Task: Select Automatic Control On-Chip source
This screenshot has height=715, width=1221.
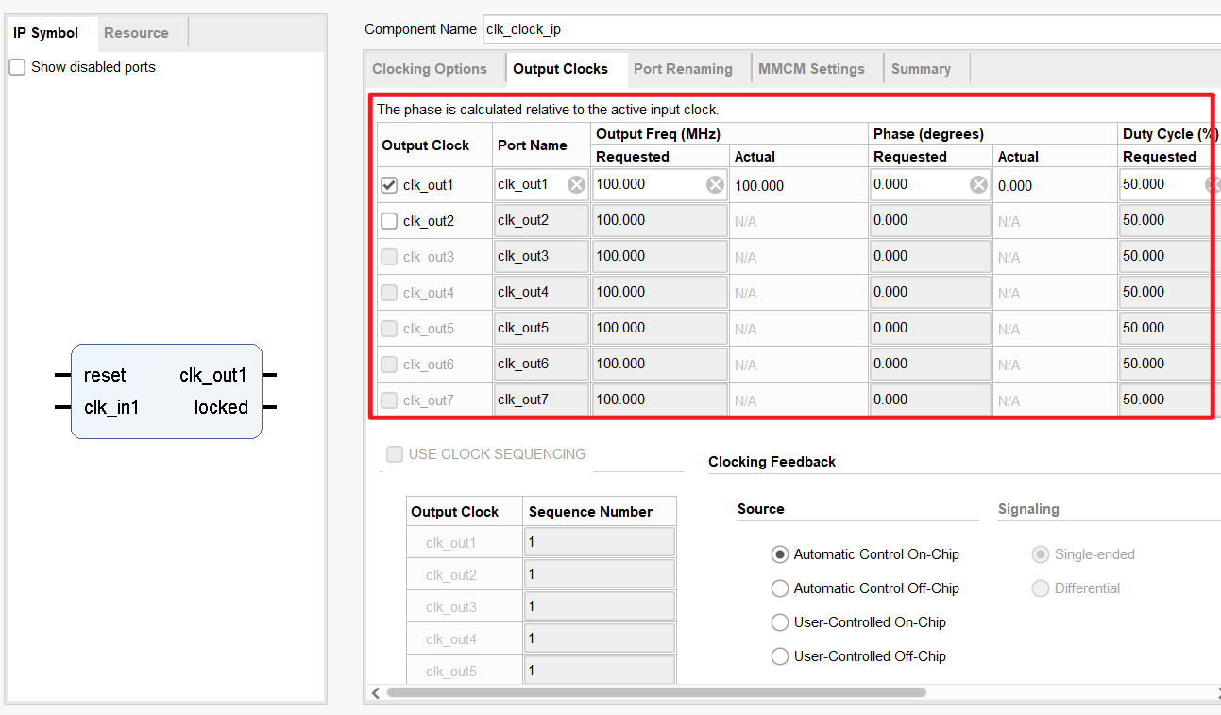Action: point(780,554)
